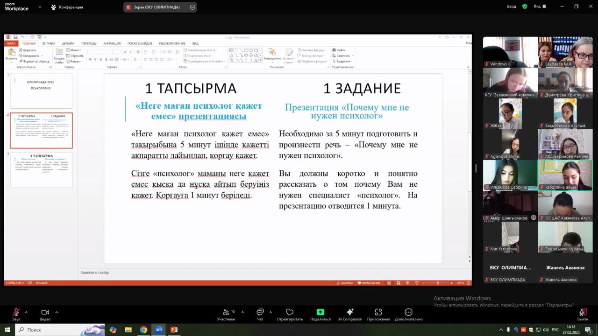The height and width of the screenshot is (336, 598).
Task: Open AI Companion in Zoom toolbar
Action: pos(350,313)
